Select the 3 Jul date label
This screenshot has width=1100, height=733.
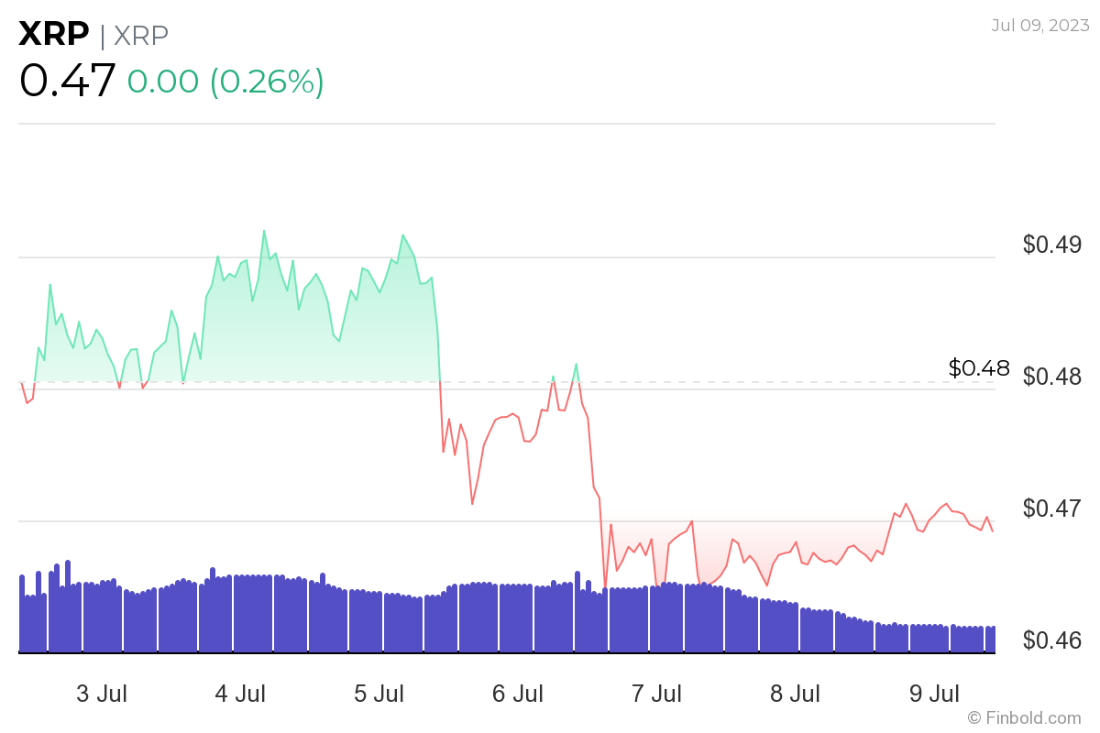tap(102, 694)
